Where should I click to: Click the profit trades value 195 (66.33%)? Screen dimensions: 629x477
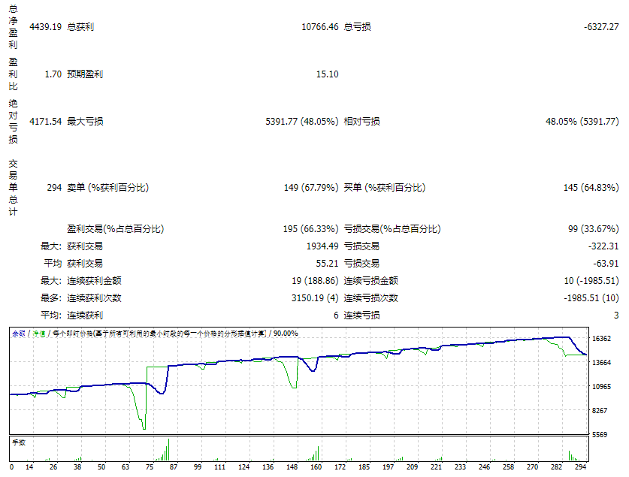click(310, 229)
